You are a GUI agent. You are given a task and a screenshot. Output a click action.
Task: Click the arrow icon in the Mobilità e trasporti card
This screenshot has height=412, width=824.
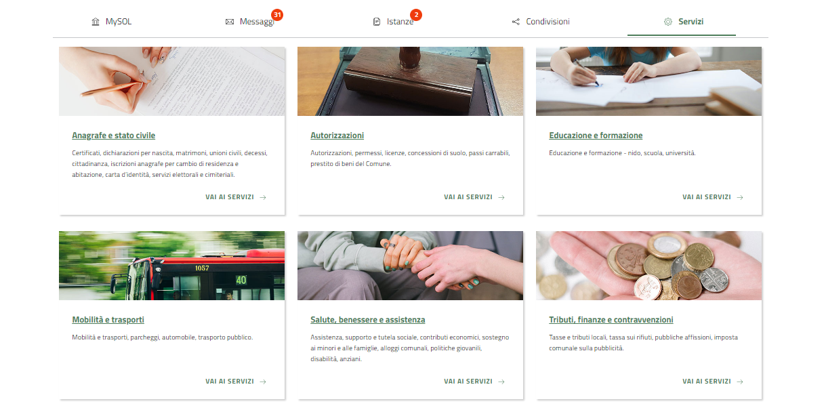pos(263,382)
